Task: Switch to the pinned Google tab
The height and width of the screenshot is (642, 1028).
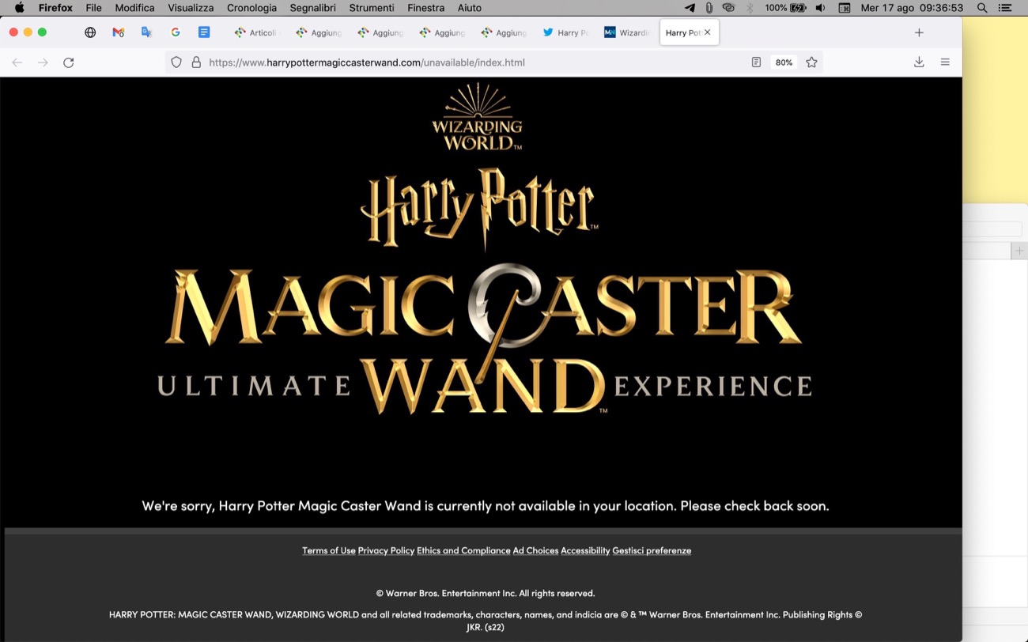Action: (176, 32)
